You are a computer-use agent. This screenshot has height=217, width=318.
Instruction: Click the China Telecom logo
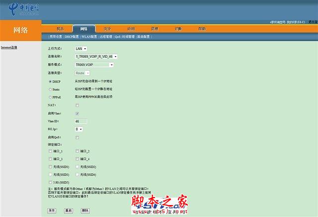click(x=24, y=9)
